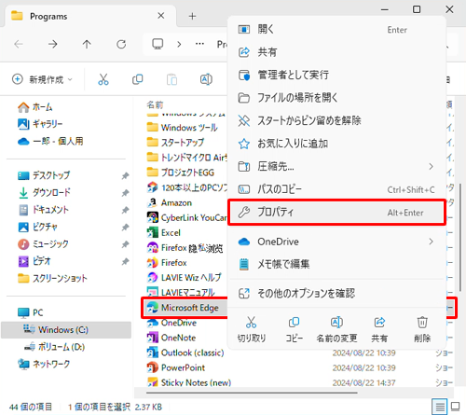Open ピクチャ quick access folder
This screenshot has height=415, width=466.
[x=37, y=227]
